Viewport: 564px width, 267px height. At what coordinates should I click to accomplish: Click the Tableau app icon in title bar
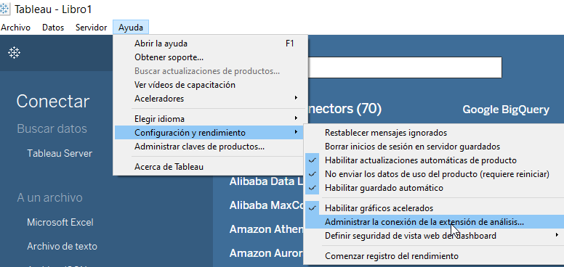pos(5,9)
